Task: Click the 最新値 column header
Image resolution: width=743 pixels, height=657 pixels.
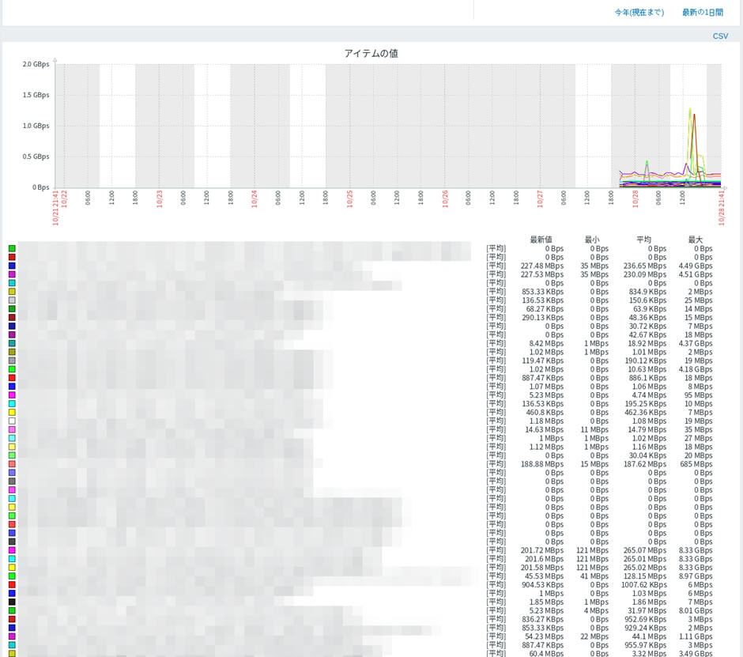Action: [541, 240]
